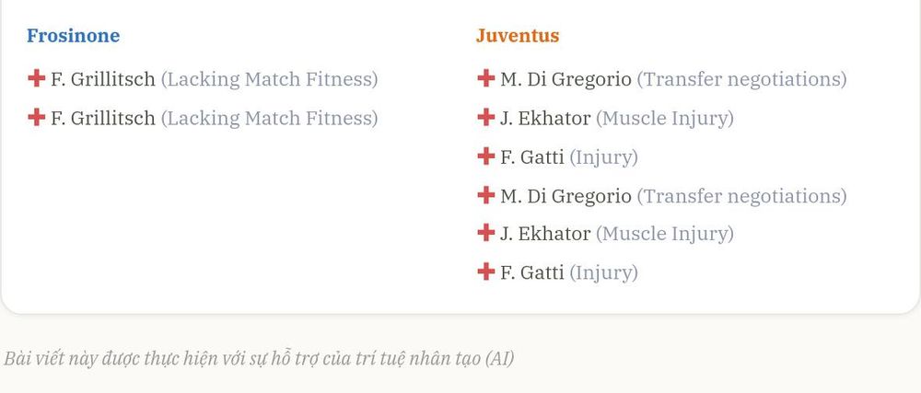The height and width of the screenshot is (393, 921).
Task: Click first 'Muscle Injury' reason text
Action: point(665,119)
